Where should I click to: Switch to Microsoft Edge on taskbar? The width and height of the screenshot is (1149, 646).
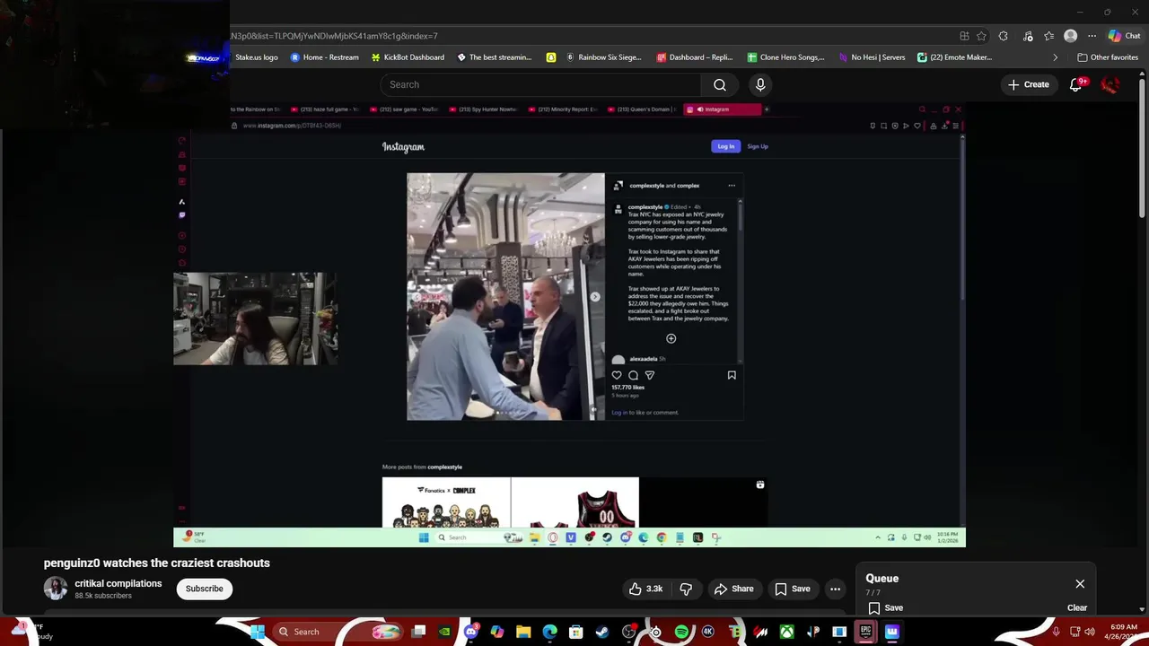549,632
